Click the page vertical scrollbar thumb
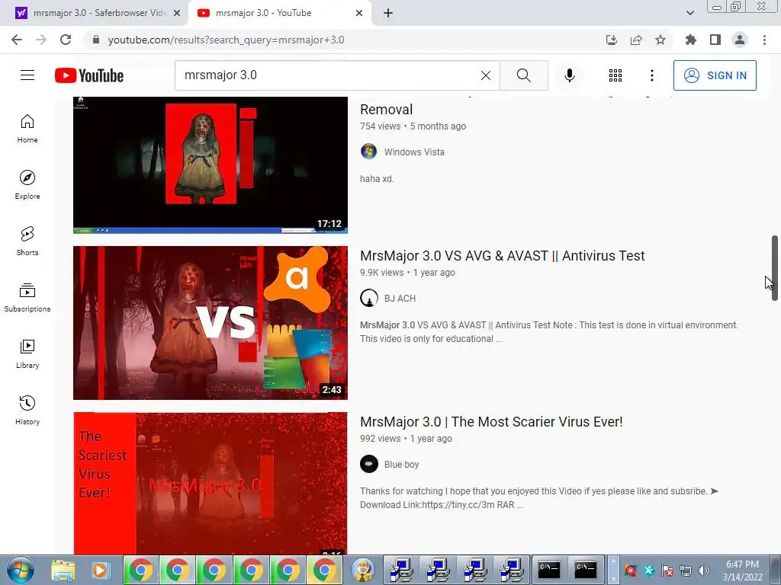781x585 pixels. coord(775,268)
